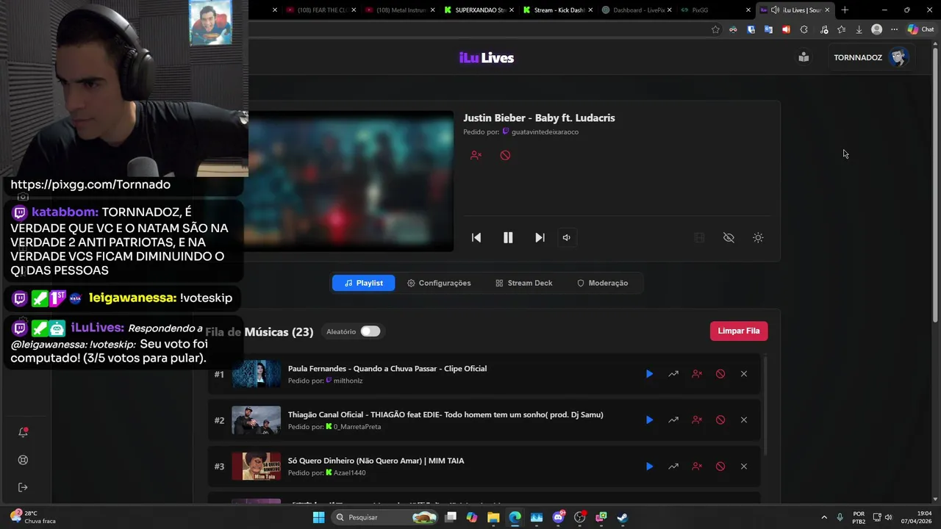This screenshot has width=941, height=529.
Task: Open browser settings ellipsis menu
Action: coord(894,29)
